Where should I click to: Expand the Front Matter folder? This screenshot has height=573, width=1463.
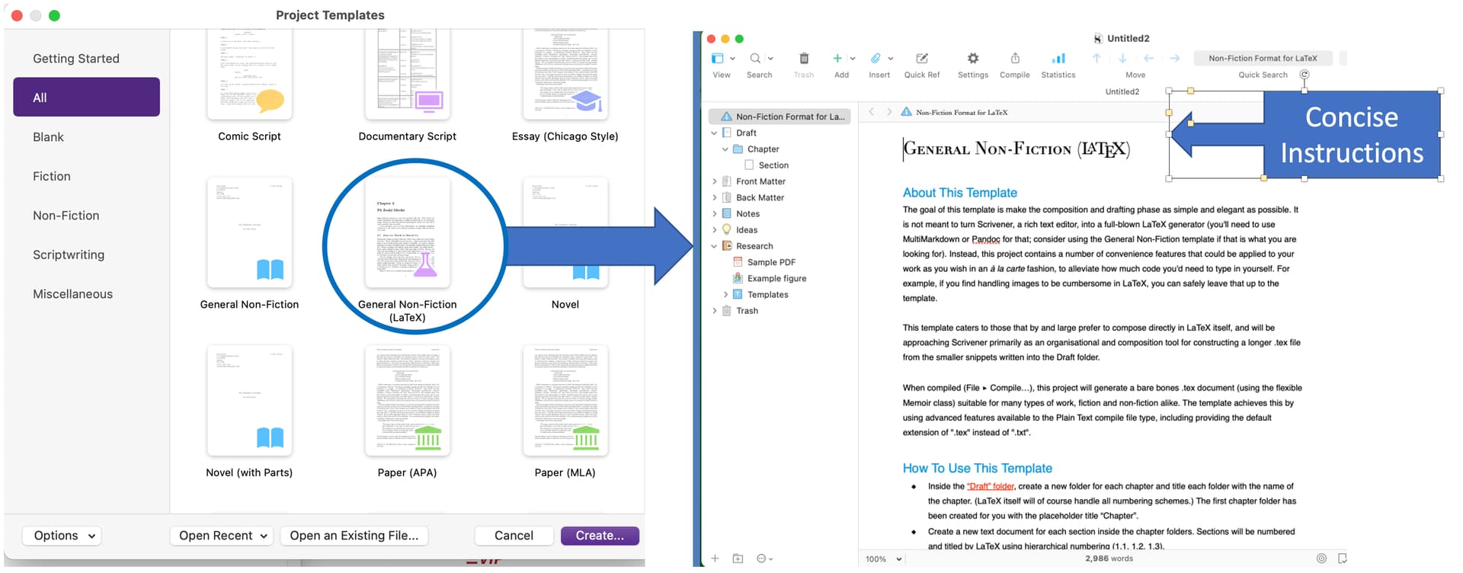pos(714,181)
